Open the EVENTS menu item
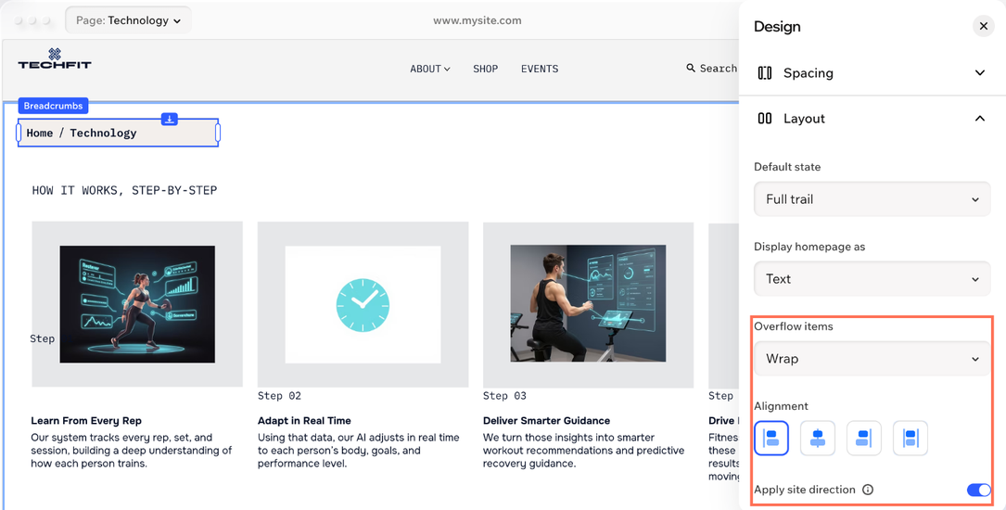 point(540,69)
